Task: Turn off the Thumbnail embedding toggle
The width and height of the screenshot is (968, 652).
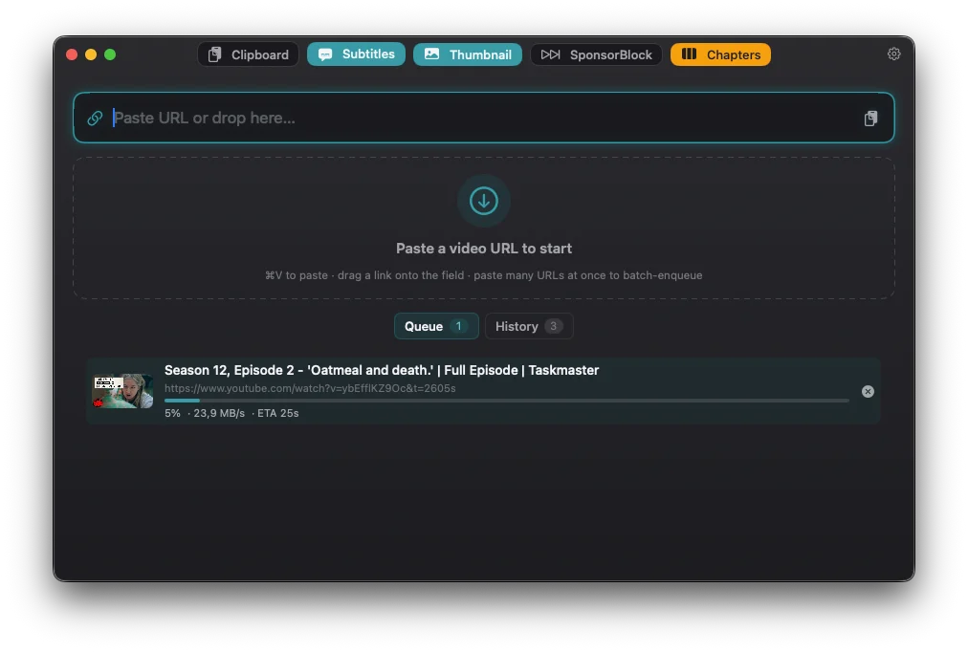Action: coord(468,54)
